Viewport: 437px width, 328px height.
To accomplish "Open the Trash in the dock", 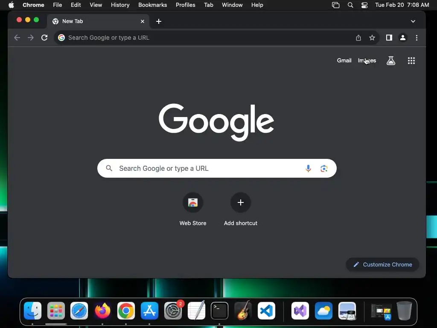I will coord(405,311).
